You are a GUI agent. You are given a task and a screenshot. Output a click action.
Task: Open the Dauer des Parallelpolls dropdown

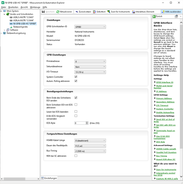pos(90,146)
